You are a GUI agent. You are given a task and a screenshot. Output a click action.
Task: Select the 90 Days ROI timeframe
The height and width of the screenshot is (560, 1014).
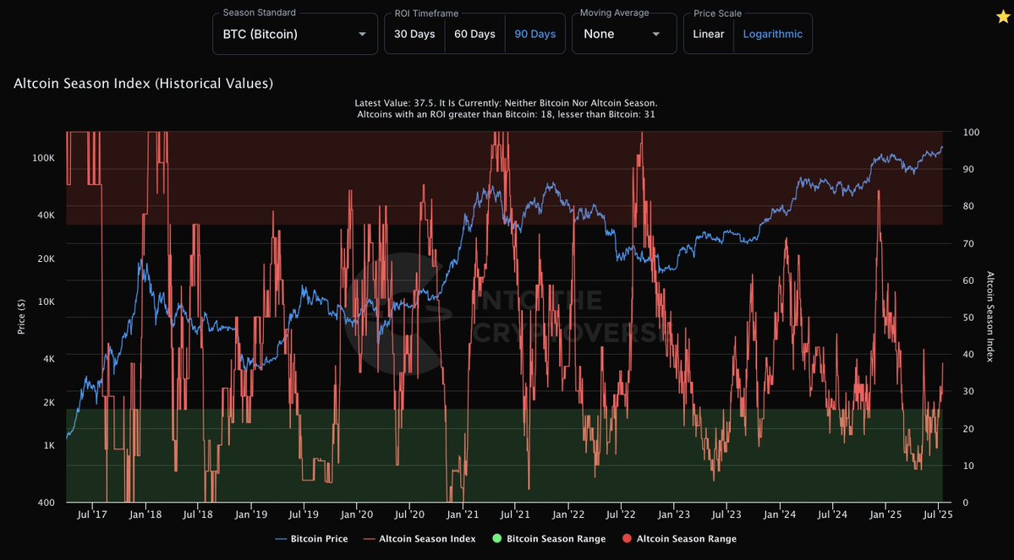tap(534, 35)
